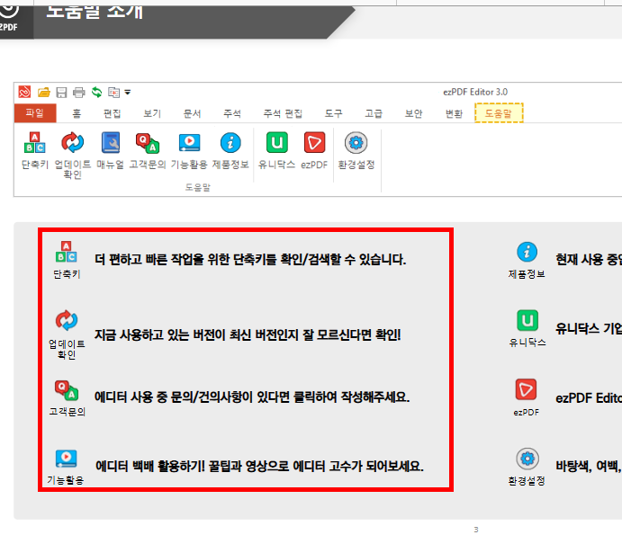Open the 보기 tab
The image size is (622, 535).
point(152,113)
